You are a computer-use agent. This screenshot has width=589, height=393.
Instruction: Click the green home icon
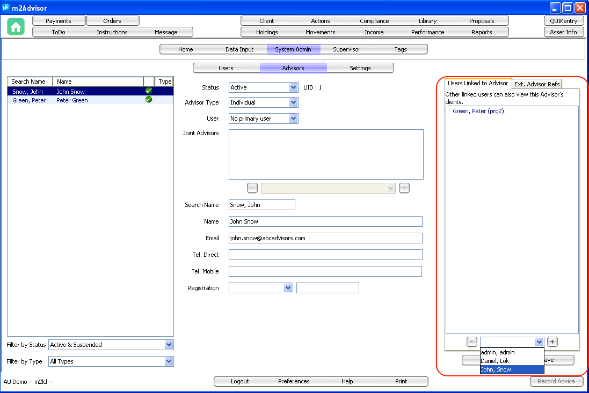tap(16, 27)
